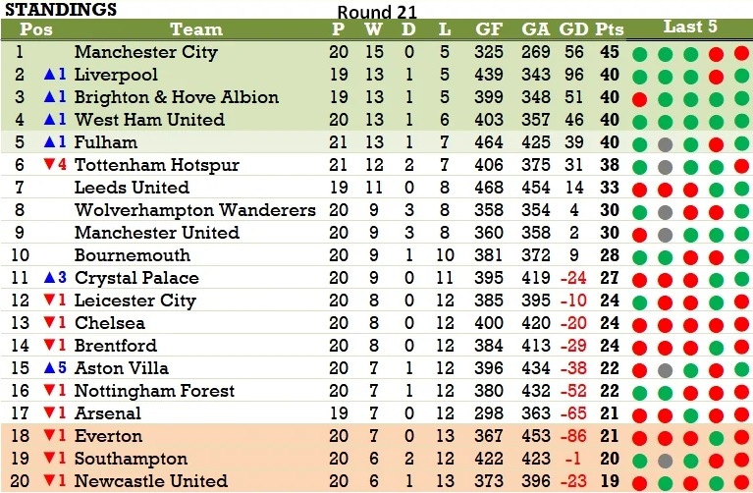Click Newcastle United's red down arrow
Screen dimensions: 753x493
49,480
